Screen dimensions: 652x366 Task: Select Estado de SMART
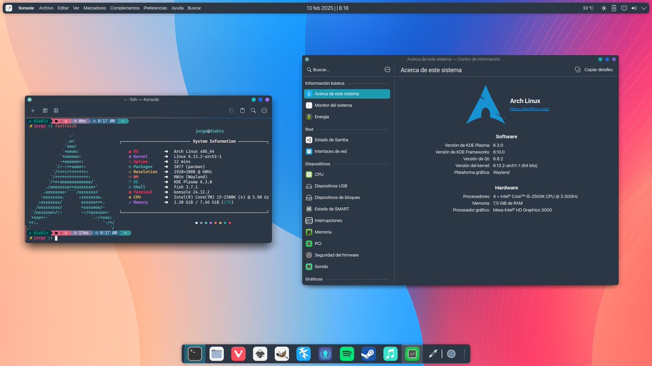click(347, 209)
